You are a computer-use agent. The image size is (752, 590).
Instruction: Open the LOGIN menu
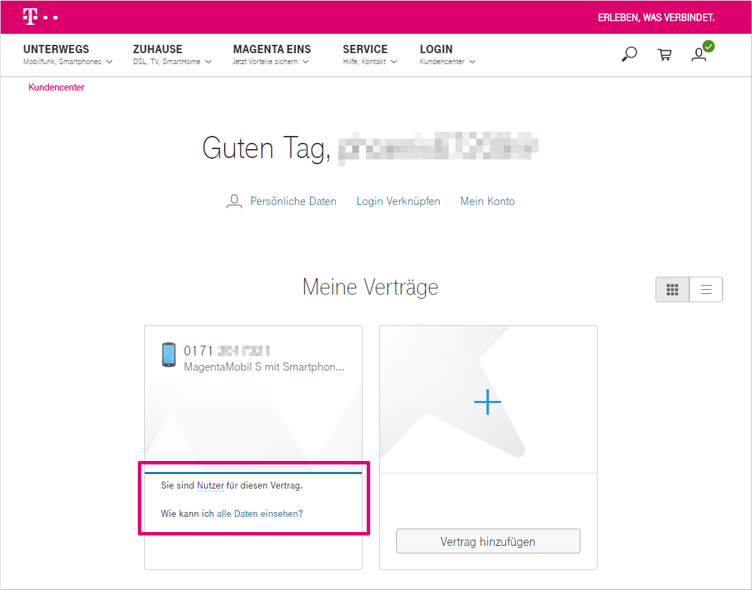pyautogui.click(x=436, y=49)
